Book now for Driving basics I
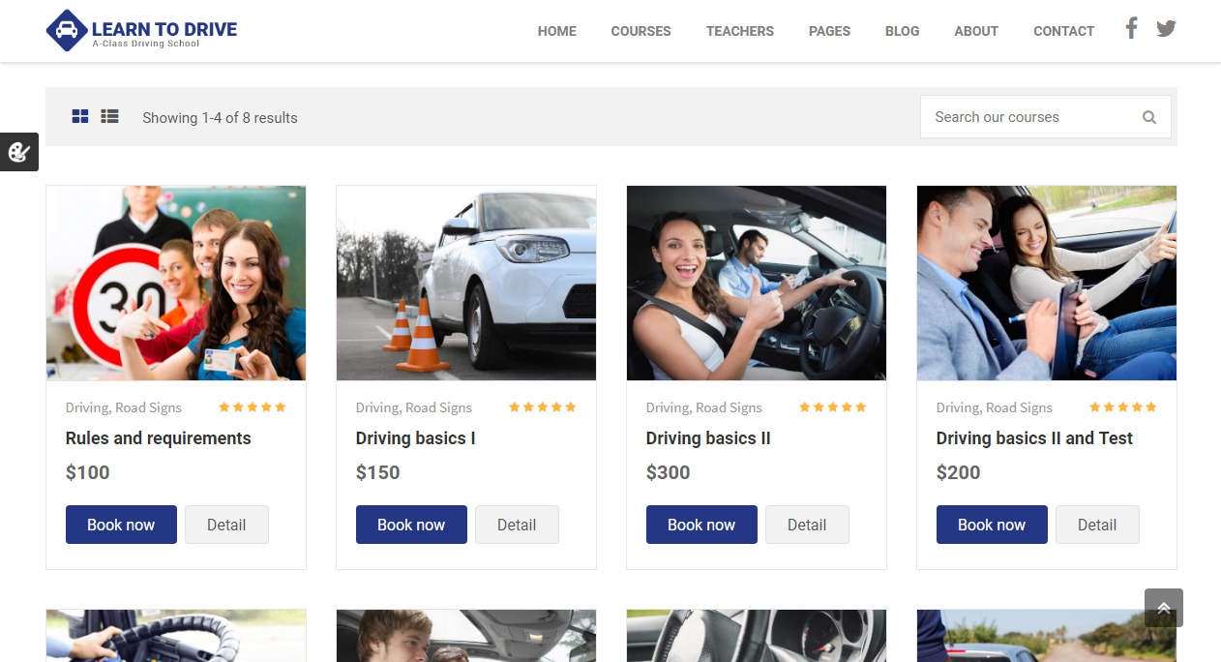Viewport: 1221px width, 662px height. pyautogui.click(x=411, y=525)
